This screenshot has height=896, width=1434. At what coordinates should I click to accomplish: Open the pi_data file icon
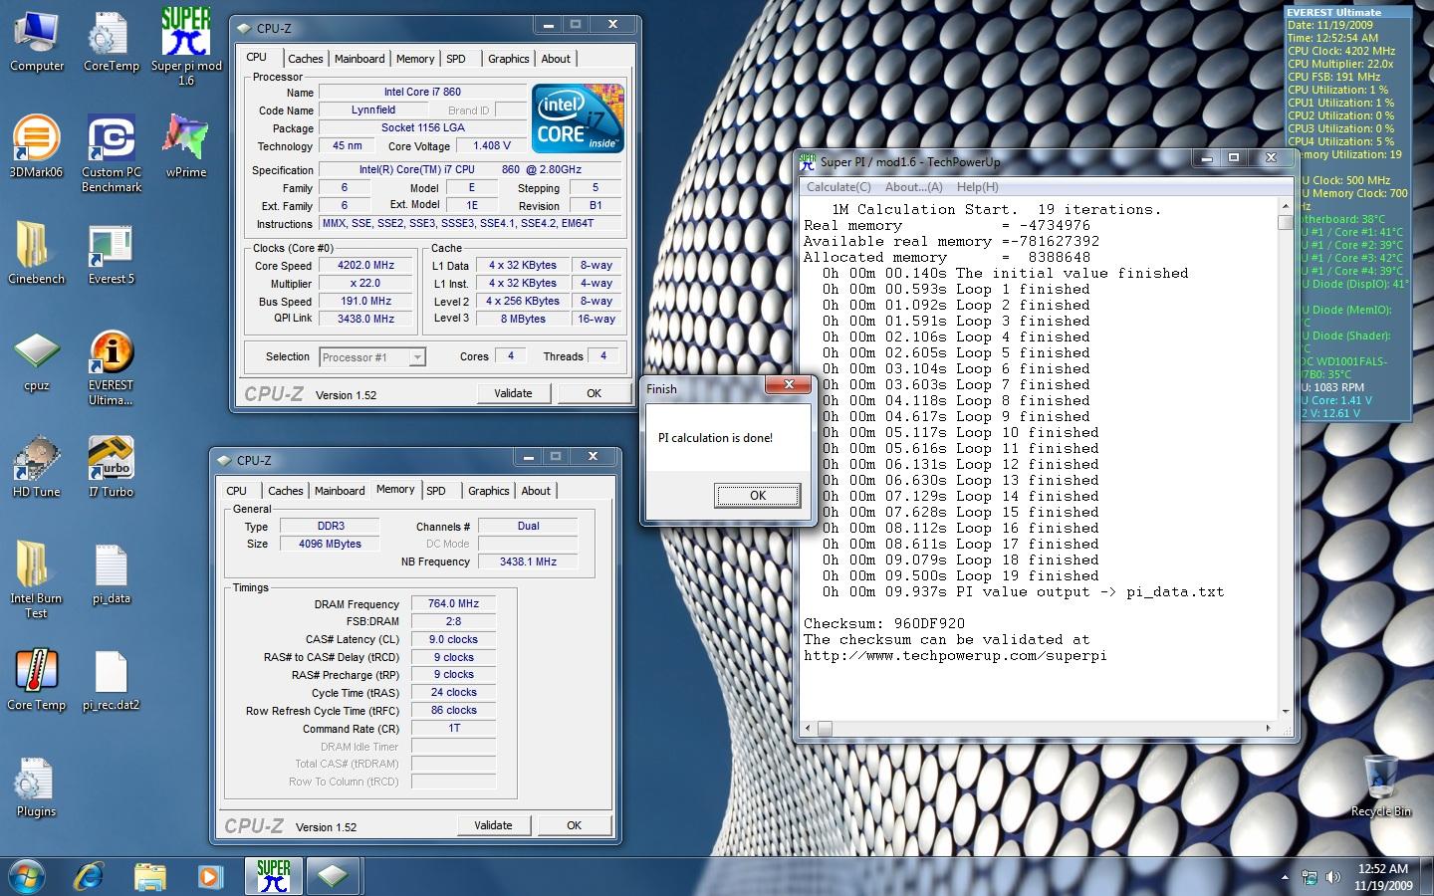[x=111, y=574]
